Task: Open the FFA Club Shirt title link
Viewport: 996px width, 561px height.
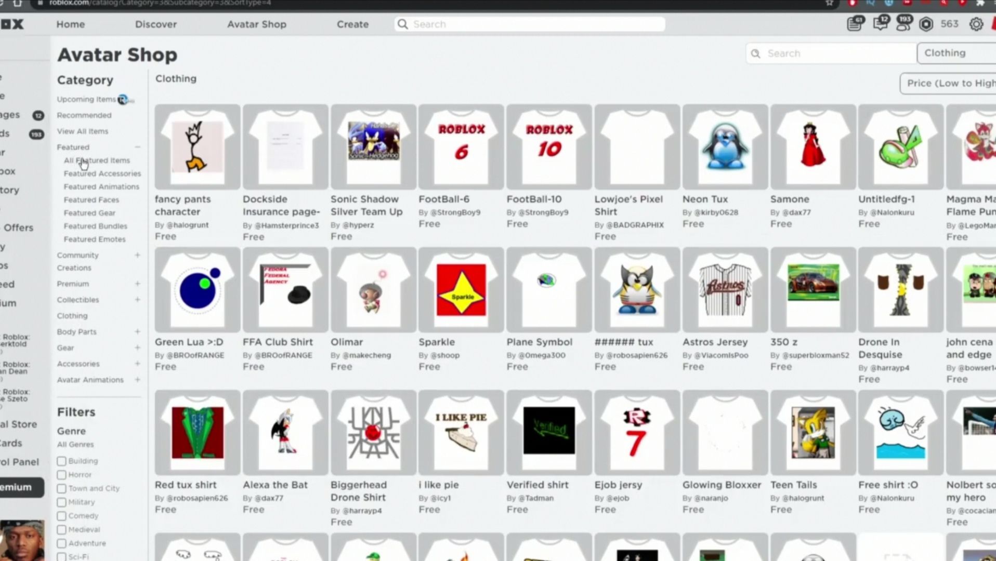Action: (278, 342)
